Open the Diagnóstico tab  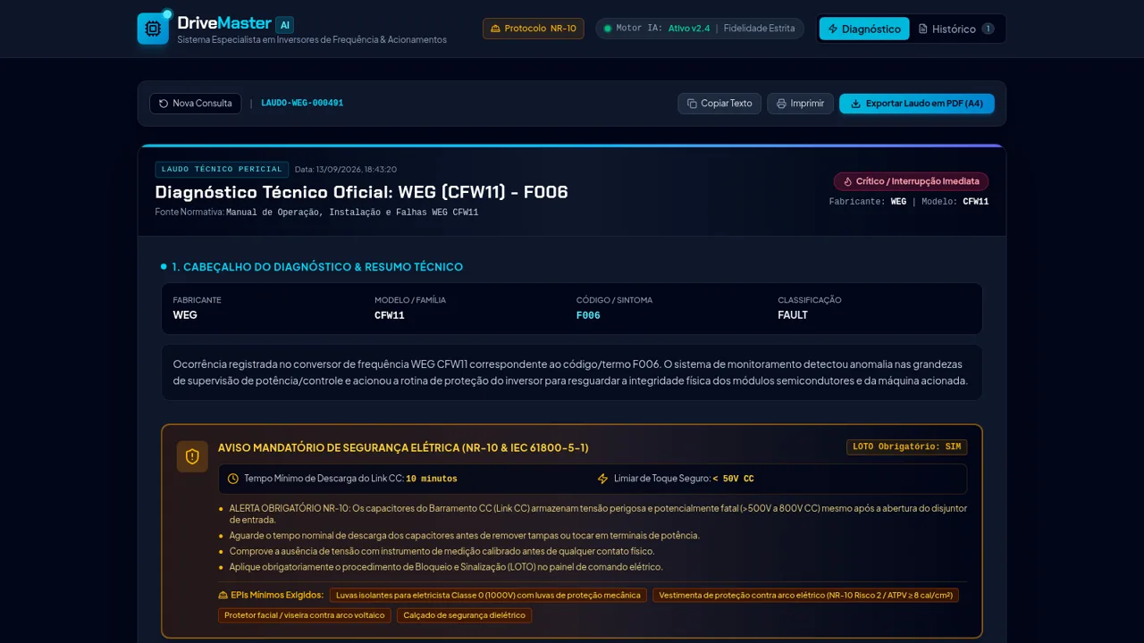click(x=864, y=29)
